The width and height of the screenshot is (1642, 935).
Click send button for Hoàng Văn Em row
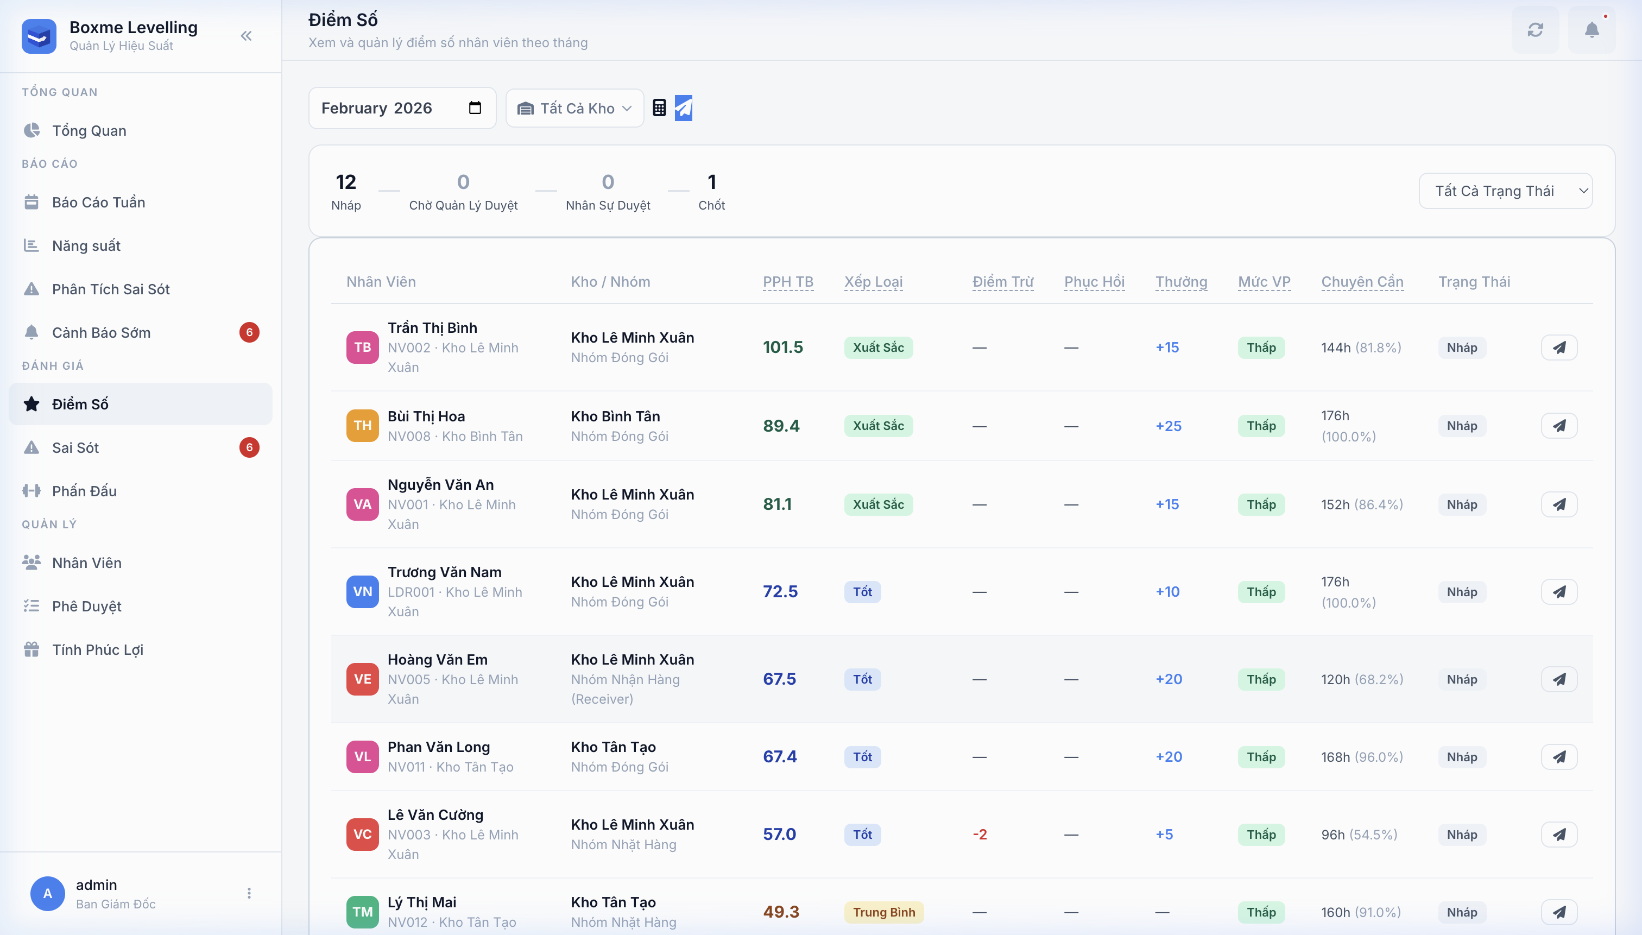1558,679
